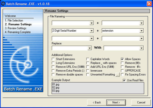Open the first-row right naming dropdown

tap(141, 23)
